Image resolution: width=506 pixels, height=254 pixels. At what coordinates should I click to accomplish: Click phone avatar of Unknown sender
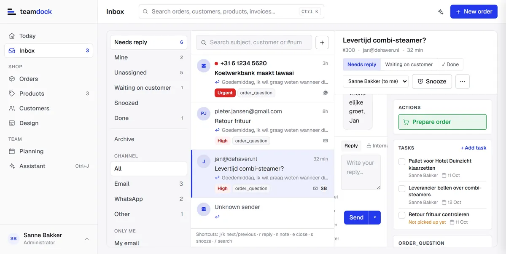204,209
